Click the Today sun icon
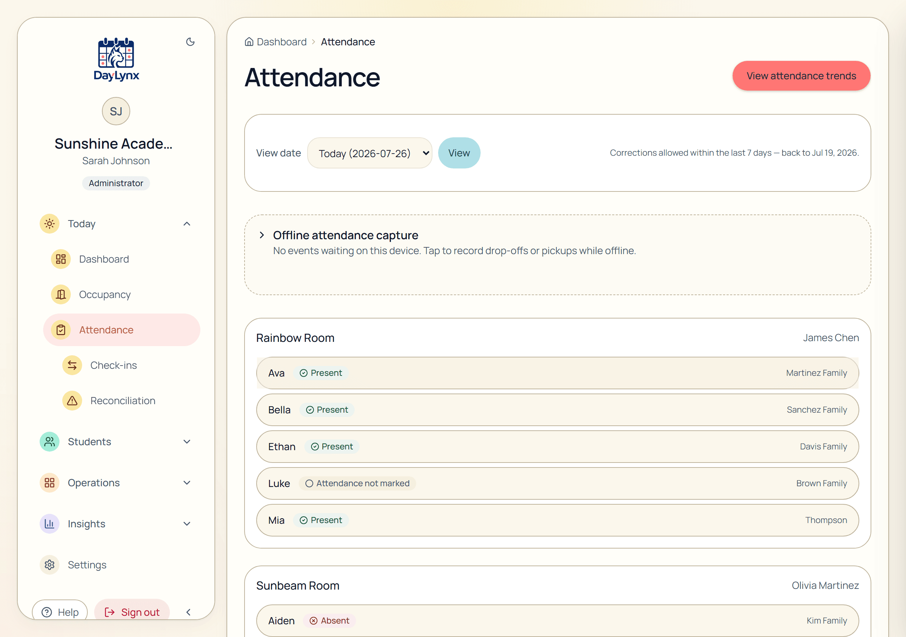Image resolution: width=906 pixels, height=637 pixels. [x=49, y=224]
